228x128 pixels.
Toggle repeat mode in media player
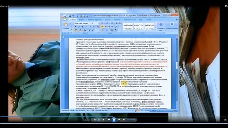(99, 120)
